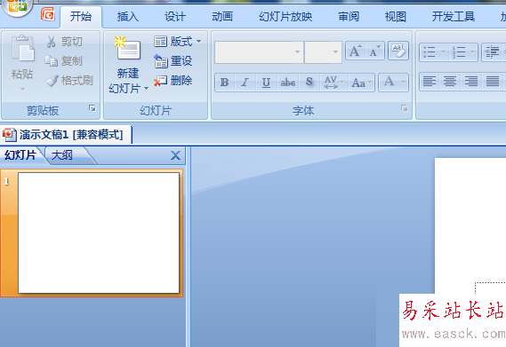This screenshot has height=347, width=506.
Task: Toggle strikethrough abc formatting
Action: click(x=288, y=83)
